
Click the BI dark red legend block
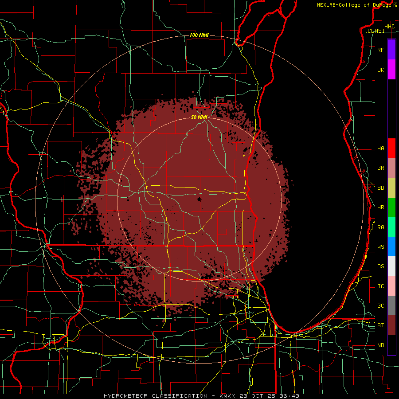pos(391,325)
